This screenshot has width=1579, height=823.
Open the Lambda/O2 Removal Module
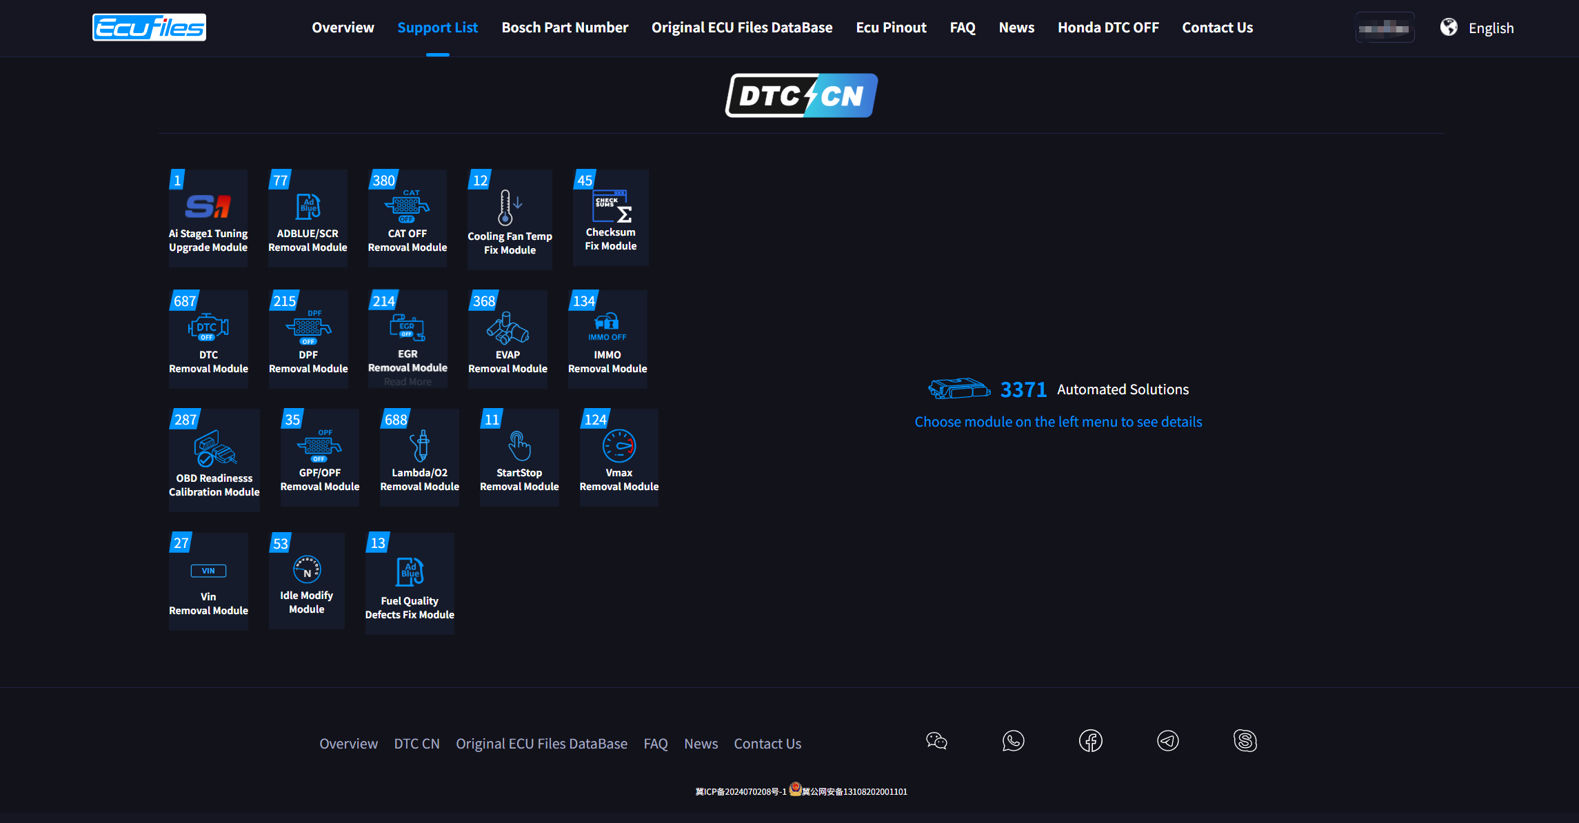tap(419, 458)
